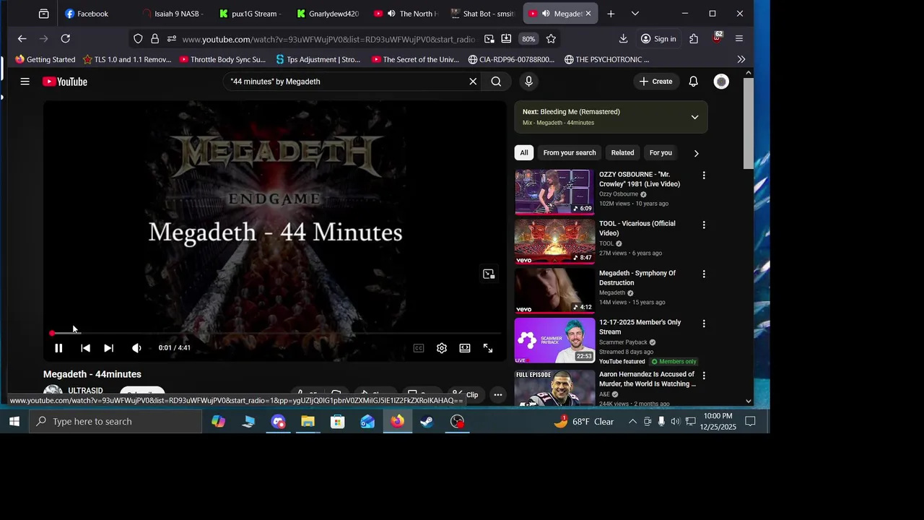Open the Symphony Of Destruction thumbnail
The image size is (924, 520).
[x=554, y=291]
